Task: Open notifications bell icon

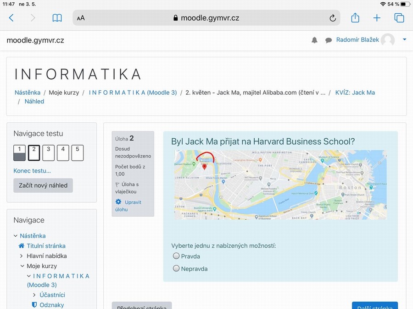Action: coord(314,40)
